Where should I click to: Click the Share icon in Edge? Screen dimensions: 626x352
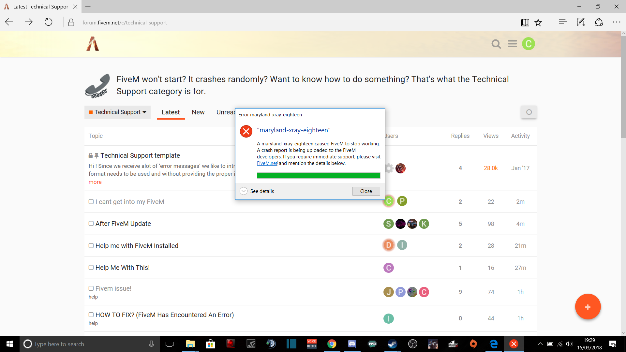pyautogui.click(x=599, y=22)
